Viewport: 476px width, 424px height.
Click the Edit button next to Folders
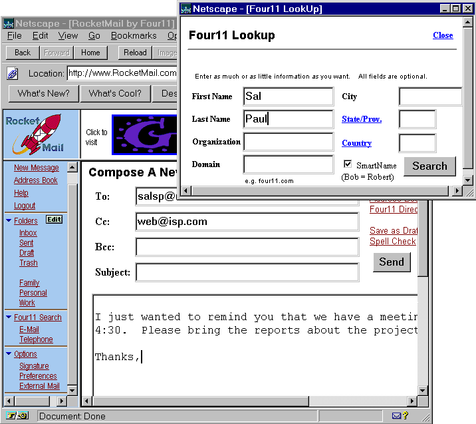pos(54,220)
